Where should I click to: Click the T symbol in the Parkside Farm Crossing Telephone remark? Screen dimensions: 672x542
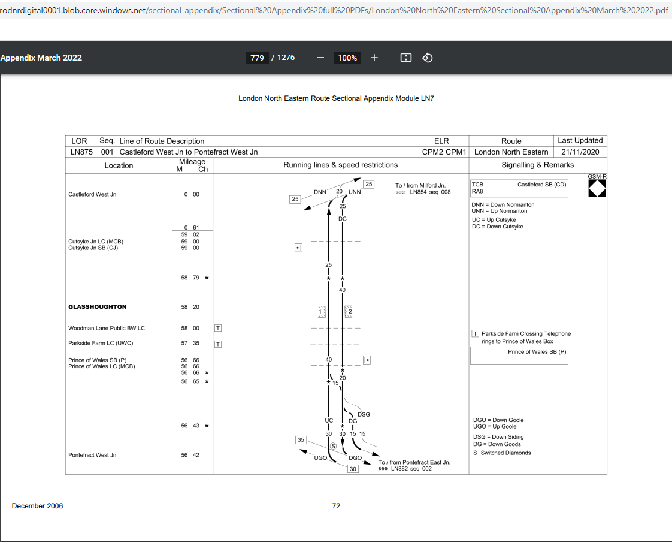[x=476, y=333]
